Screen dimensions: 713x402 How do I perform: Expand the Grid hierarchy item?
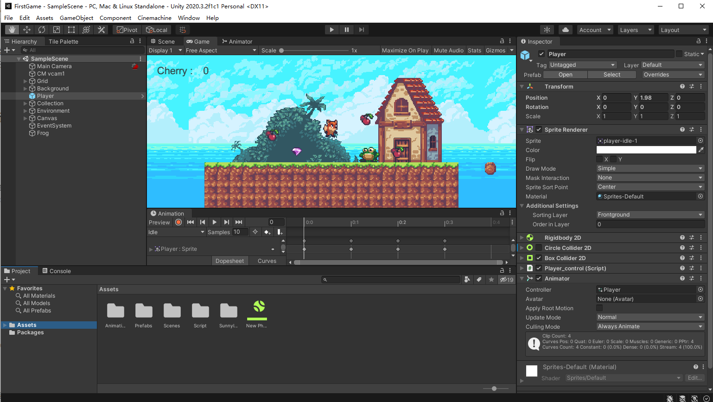(25, 81)
